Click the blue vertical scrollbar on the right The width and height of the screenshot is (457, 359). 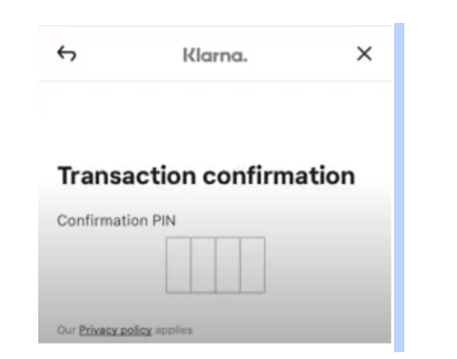tap(399, 188)
